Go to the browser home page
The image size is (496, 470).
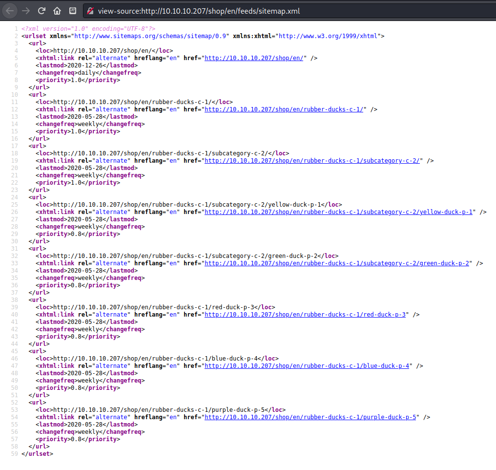click(57, 11)
